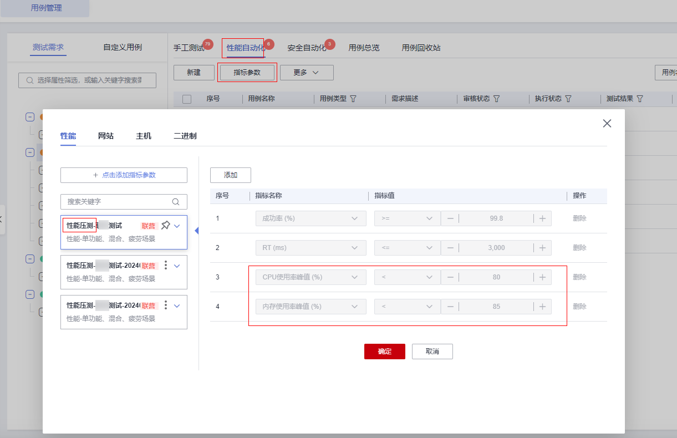Decrease the 成功率 value with minus
The height and width of the screenshot is (438, 677).
click(450, 218)
